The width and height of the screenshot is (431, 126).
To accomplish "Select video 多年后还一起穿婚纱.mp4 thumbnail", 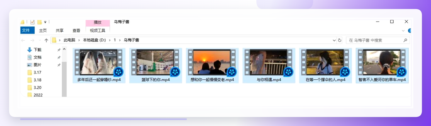I will coord(99,62).
